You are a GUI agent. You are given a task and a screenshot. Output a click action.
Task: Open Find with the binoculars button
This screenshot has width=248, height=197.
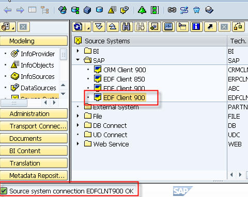(127, 27)
